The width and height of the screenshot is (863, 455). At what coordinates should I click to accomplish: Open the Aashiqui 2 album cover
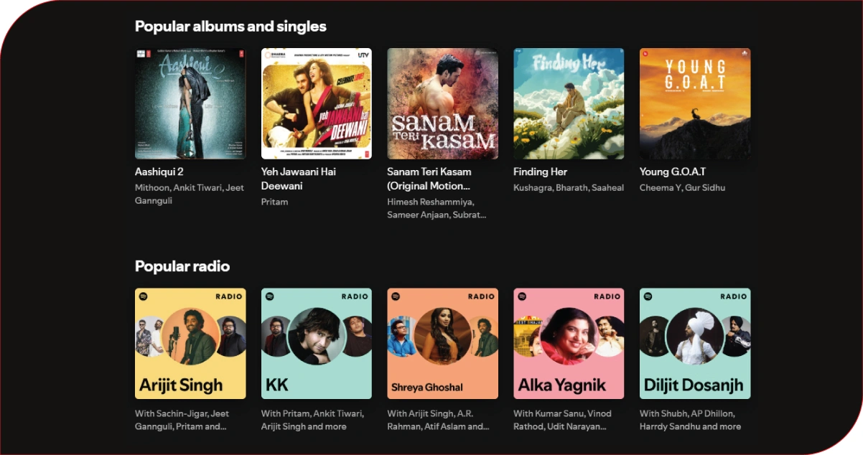coord(190,103)
